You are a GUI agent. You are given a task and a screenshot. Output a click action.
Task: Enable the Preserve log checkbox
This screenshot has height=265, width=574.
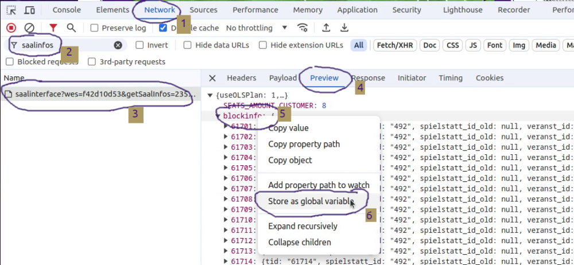95,28
